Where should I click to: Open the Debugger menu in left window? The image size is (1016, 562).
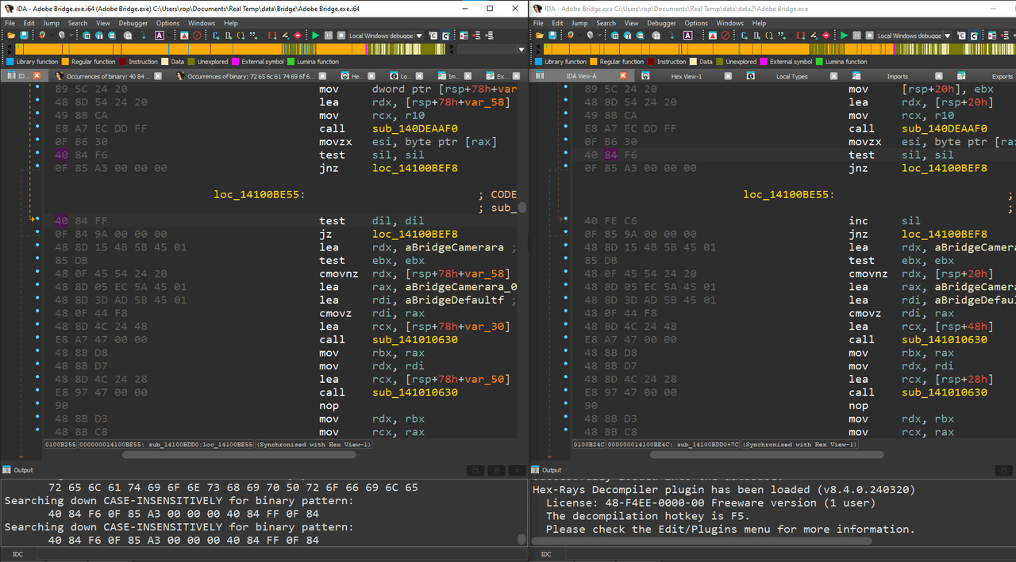(133, 23)
